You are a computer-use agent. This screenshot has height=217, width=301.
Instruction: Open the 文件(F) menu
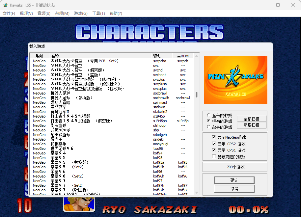[x=9, y=14]
